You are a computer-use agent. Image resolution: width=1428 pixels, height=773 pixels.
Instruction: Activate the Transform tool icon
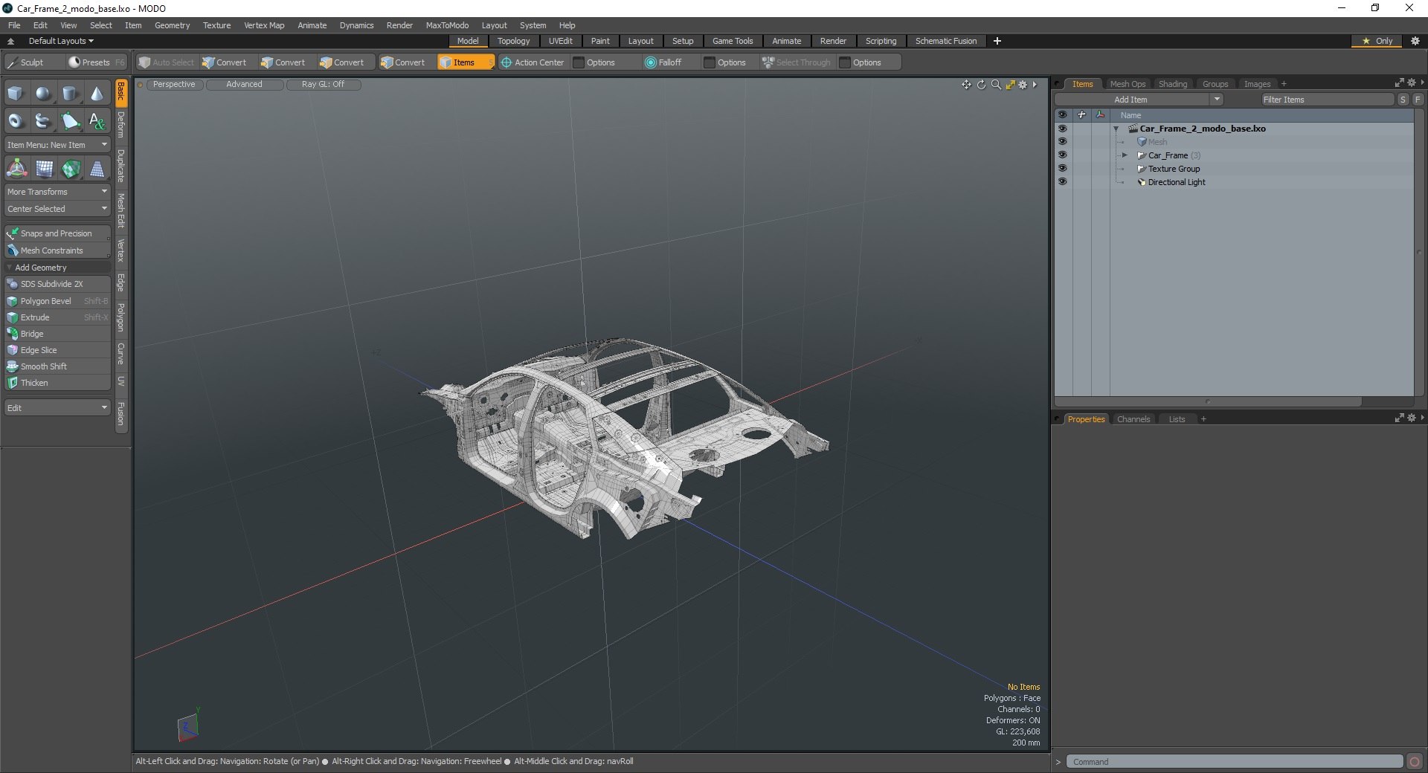(x=16, y=169)
